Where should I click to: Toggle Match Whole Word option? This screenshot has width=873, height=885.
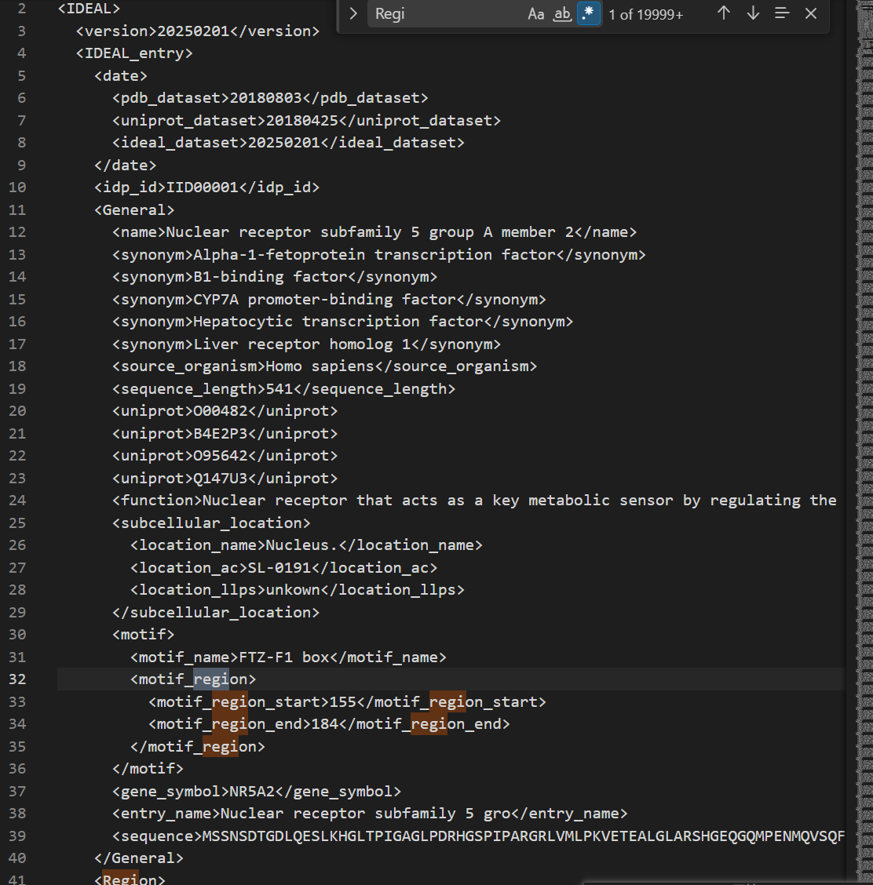click(562, 14)
